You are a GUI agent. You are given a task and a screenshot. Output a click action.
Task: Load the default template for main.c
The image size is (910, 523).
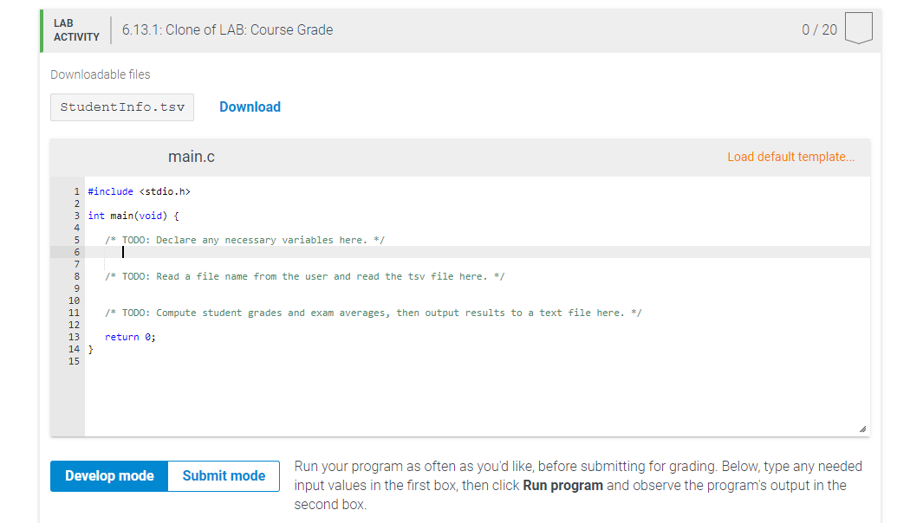791,157
